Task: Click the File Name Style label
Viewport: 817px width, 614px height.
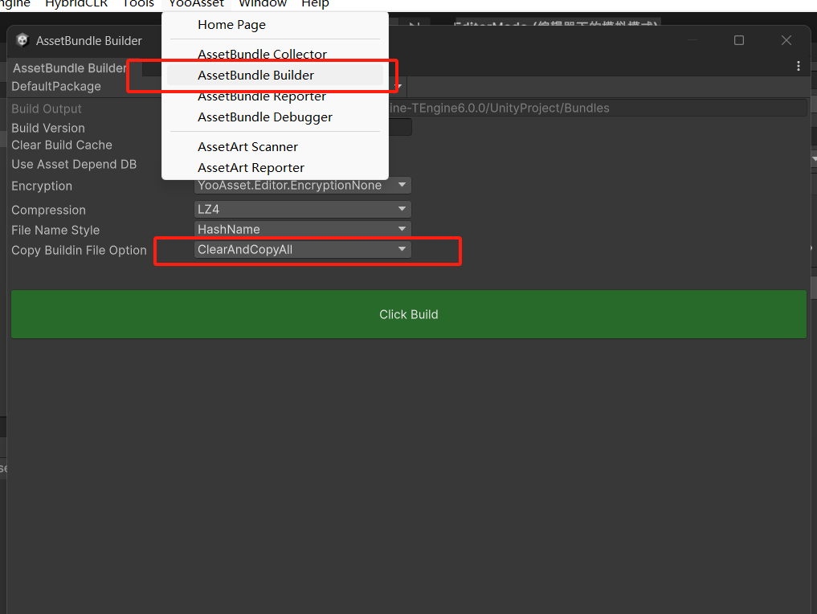Action: [x=55, y=230]
